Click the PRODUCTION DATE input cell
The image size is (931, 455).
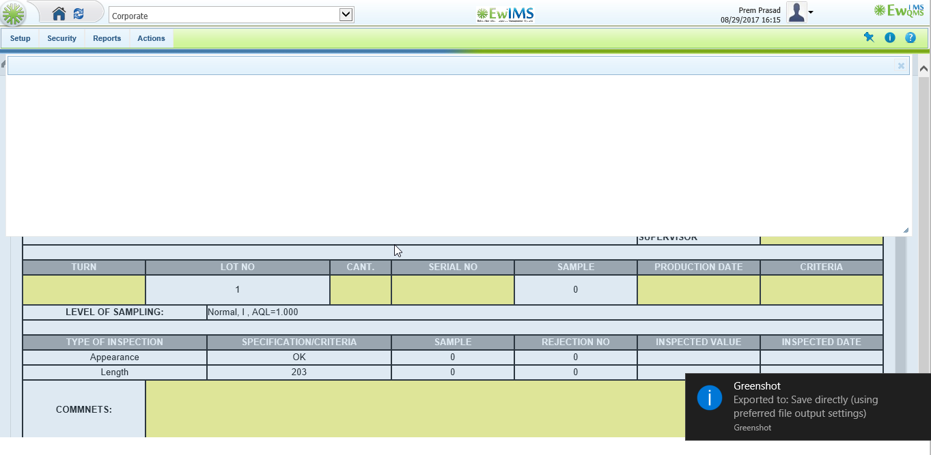pyautogui.click(x=699, y=290)
